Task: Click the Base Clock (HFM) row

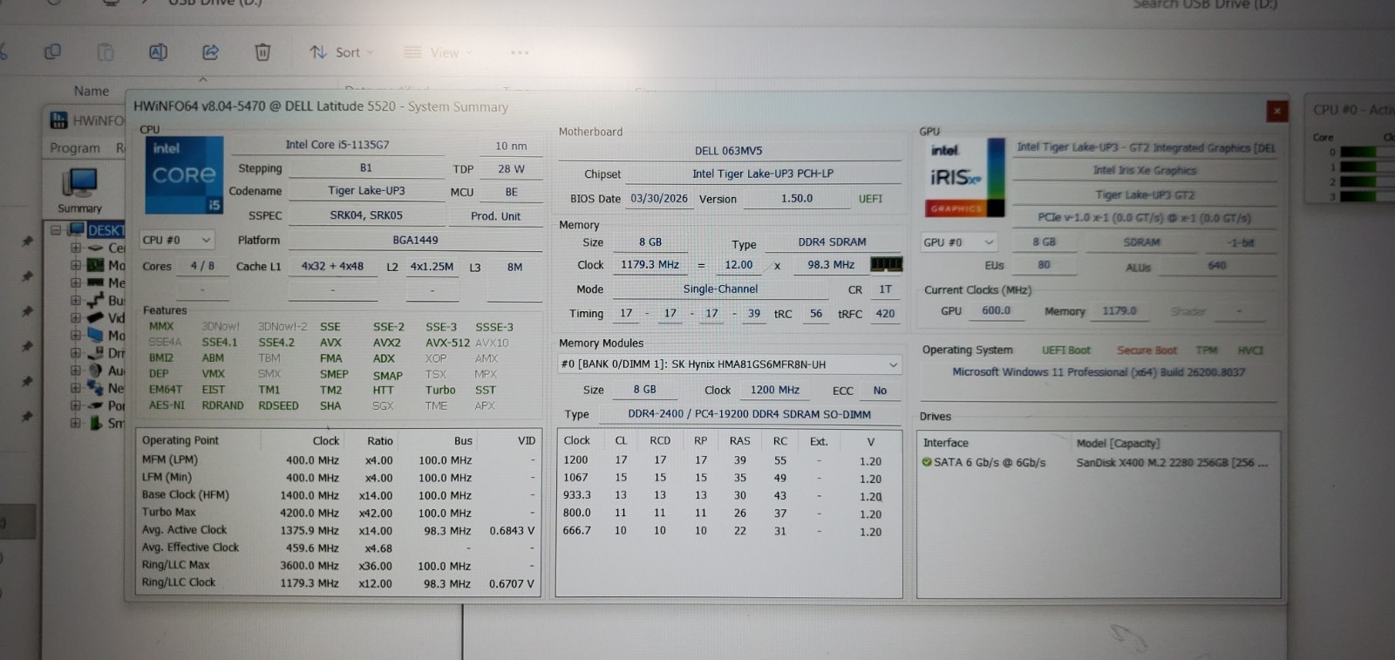Action: 339,495
